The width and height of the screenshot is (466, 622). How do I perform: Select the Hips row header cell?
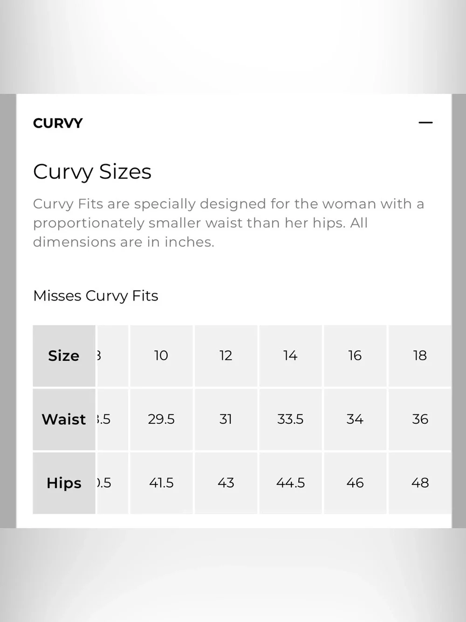pos(64,483)
